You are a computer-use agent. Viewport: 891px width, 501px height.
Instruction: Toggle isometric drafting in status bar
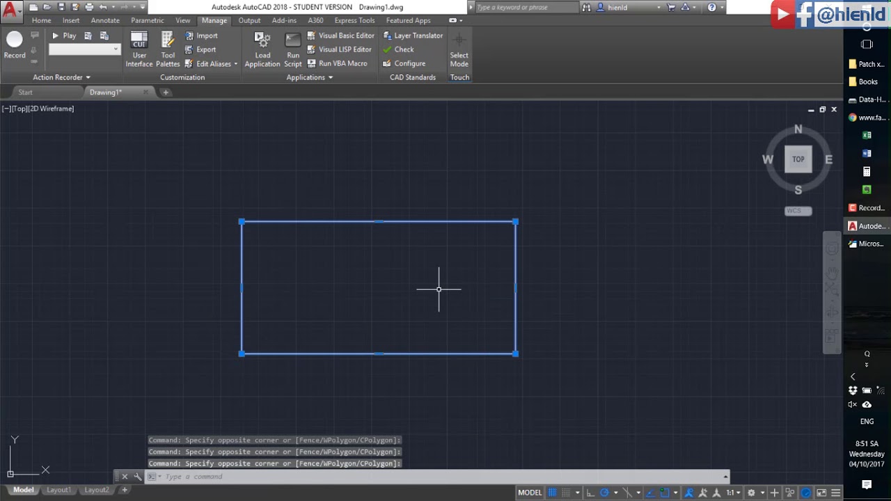[626, 493]
